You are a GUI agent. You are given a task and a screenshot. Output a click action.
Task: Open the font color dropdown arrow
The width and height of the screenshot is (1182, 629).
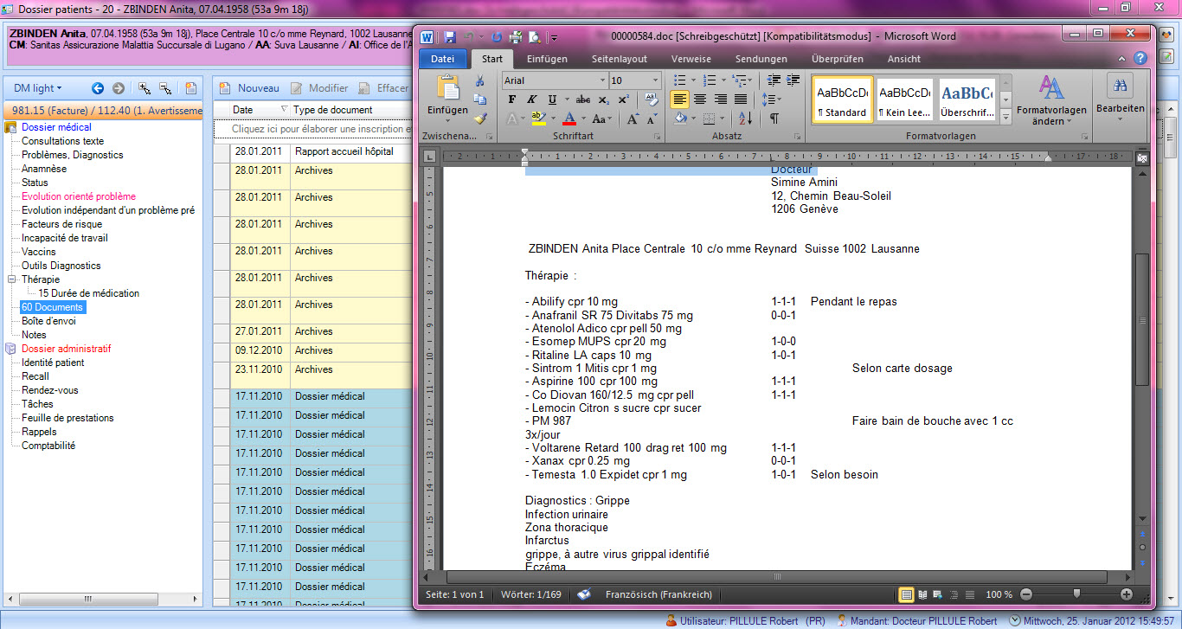585,119
